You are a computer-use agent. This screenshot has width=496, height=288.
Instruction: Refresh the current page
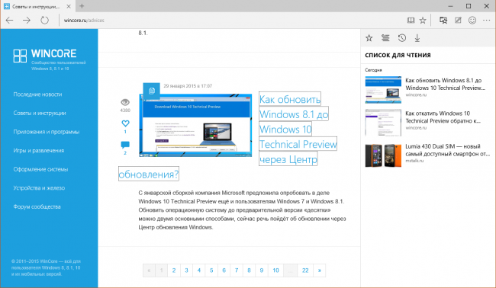(44, 21)
